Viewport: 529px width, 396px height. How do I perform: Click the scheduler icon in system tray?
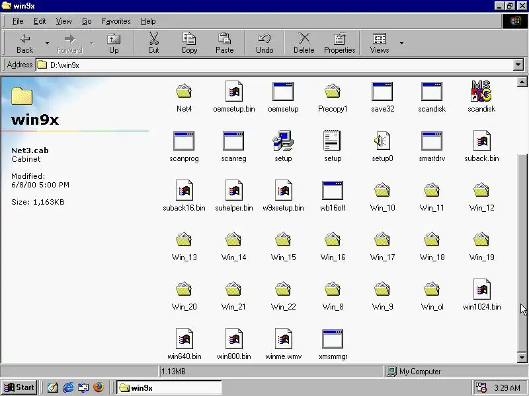[481, 387]
